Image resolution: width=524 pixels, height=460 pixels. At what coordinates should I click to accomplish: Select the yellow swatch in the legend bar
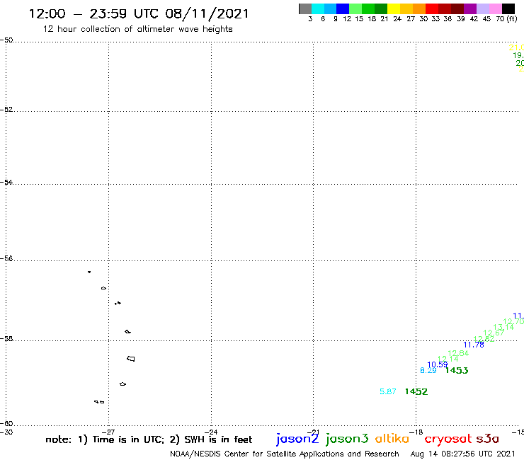point(394,8)
